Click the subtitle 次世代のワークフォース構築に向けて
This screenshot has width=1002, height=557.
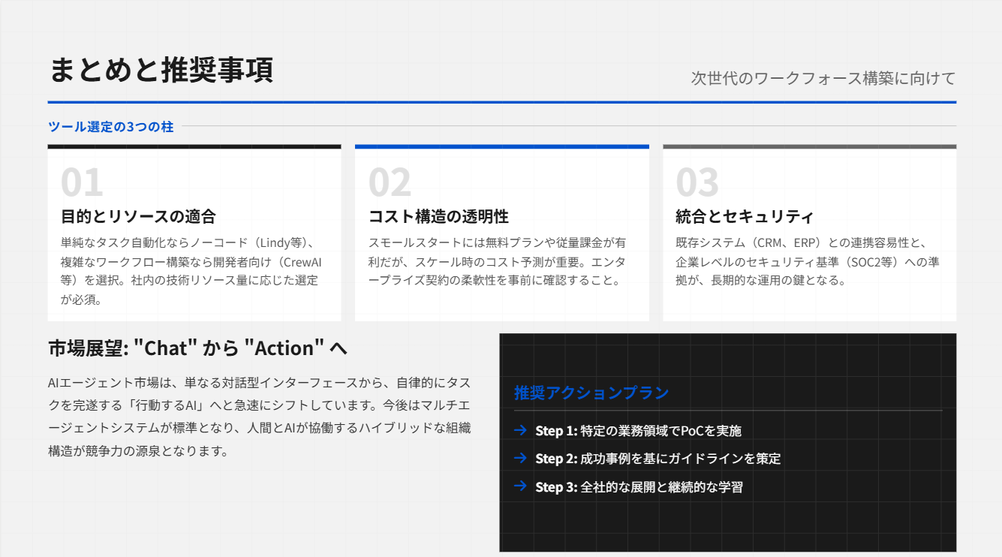pyautogui.click(x=823, y=78)
